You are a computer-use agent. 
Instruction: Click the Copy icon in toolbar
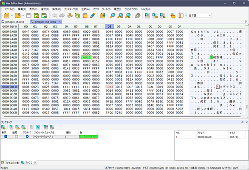77,16
